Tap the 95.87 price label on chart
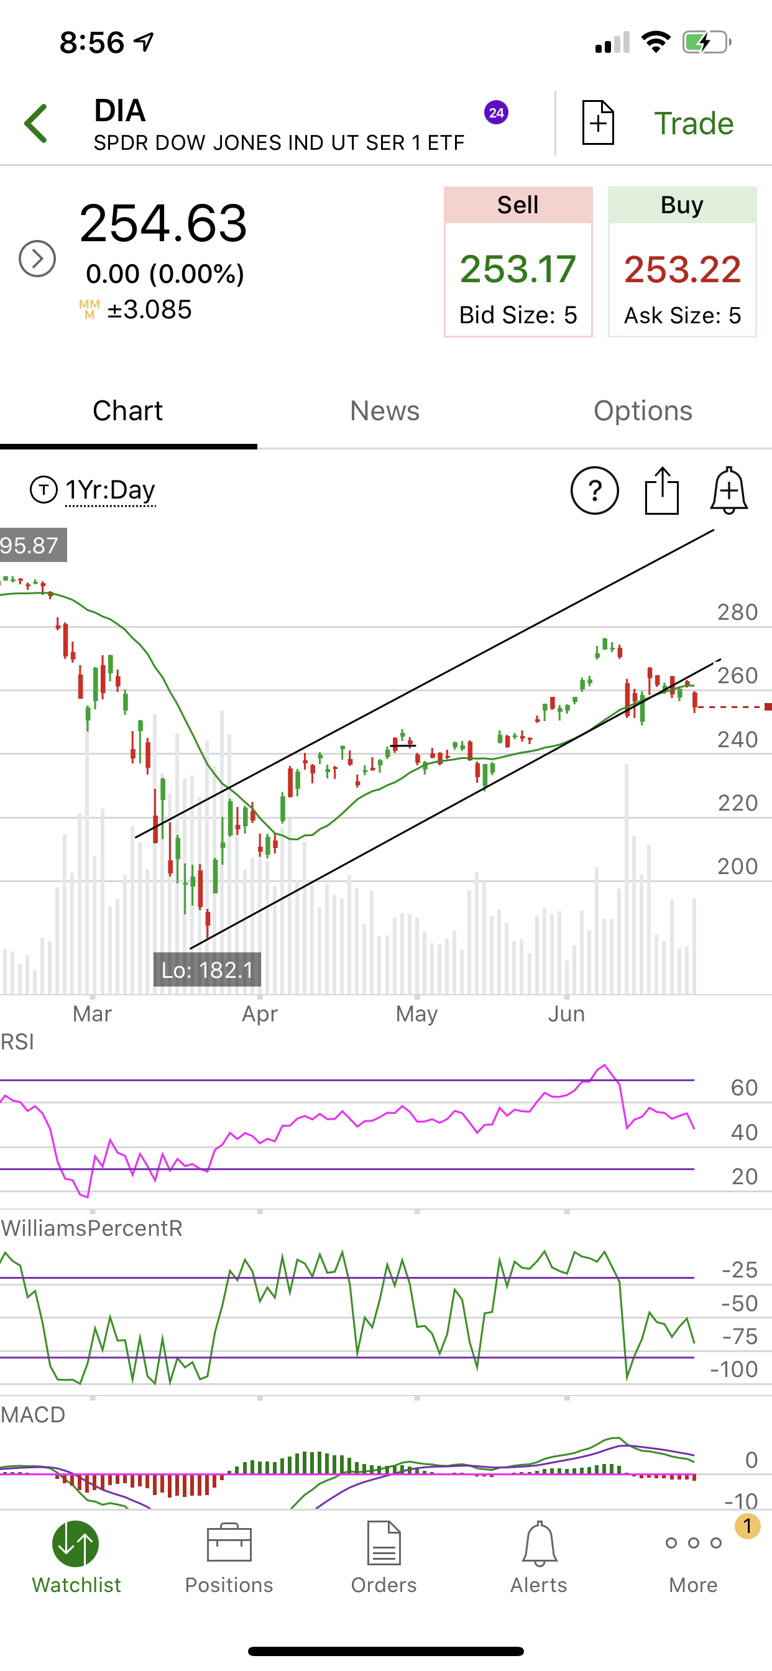 tap(32, 545)
